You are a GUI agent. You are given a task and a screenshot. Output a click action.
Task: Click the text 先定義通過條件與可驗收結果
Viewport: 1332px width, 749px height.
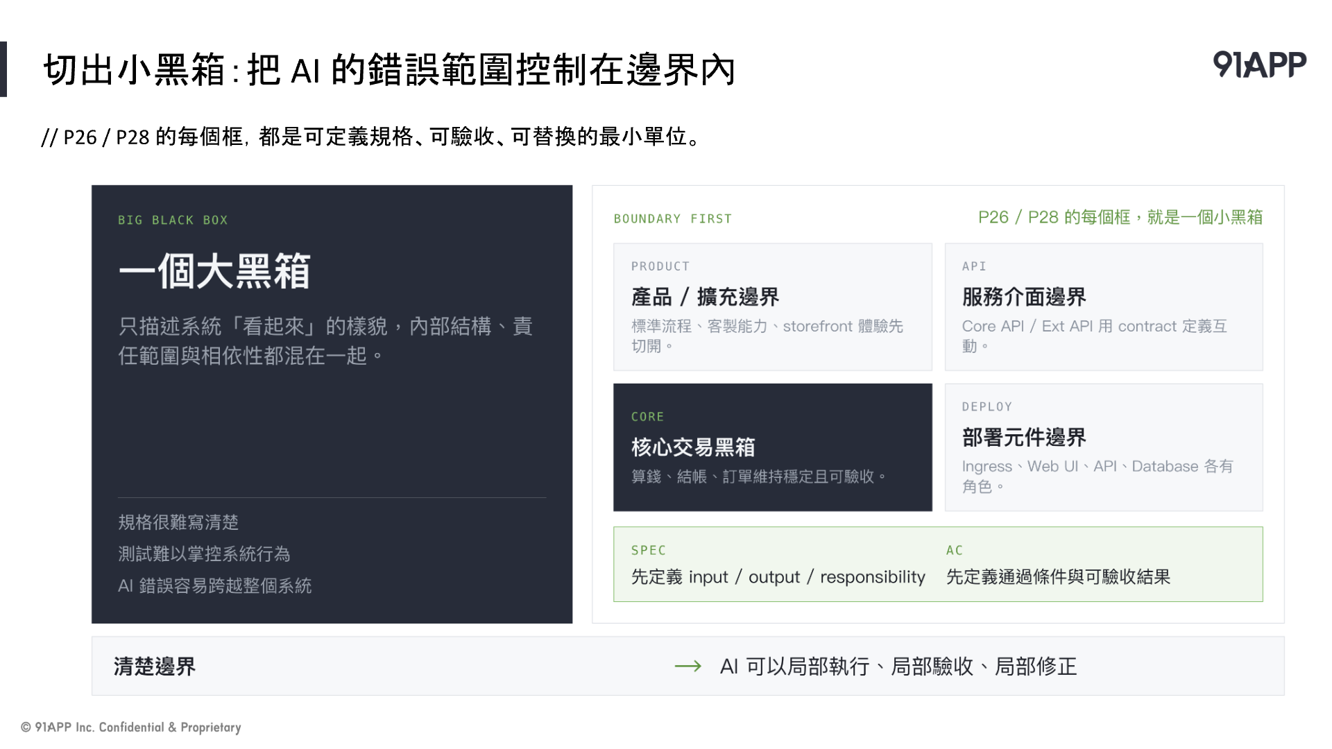point(1059,577)
